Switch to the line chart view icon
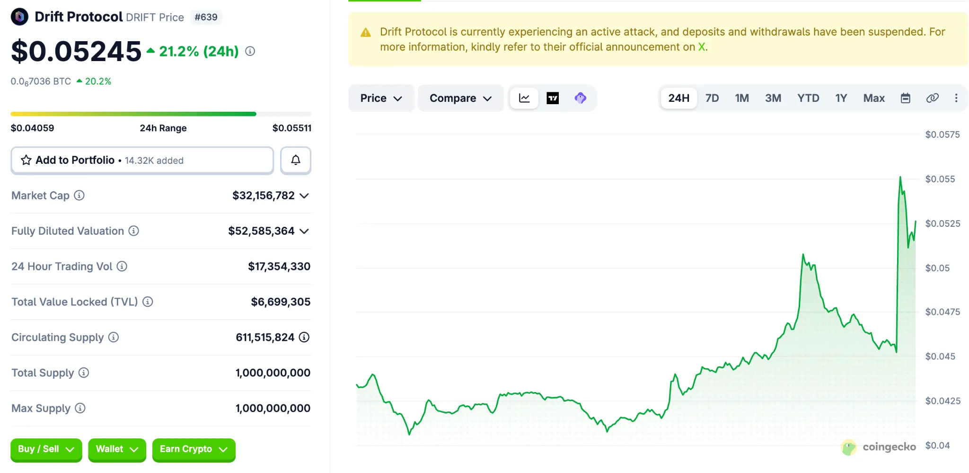The image size is (969, 473). coord(524,98)
